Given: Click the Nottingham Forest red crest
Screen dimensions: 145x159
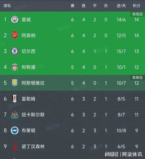Looking at the screenshot, I should click(x=14, y=146).
